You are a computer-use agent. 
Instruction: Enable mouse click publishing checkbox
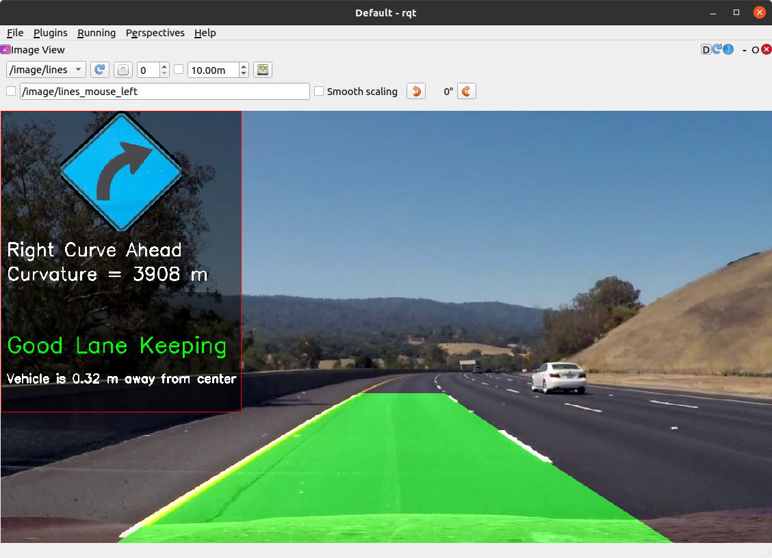(11, 90)
